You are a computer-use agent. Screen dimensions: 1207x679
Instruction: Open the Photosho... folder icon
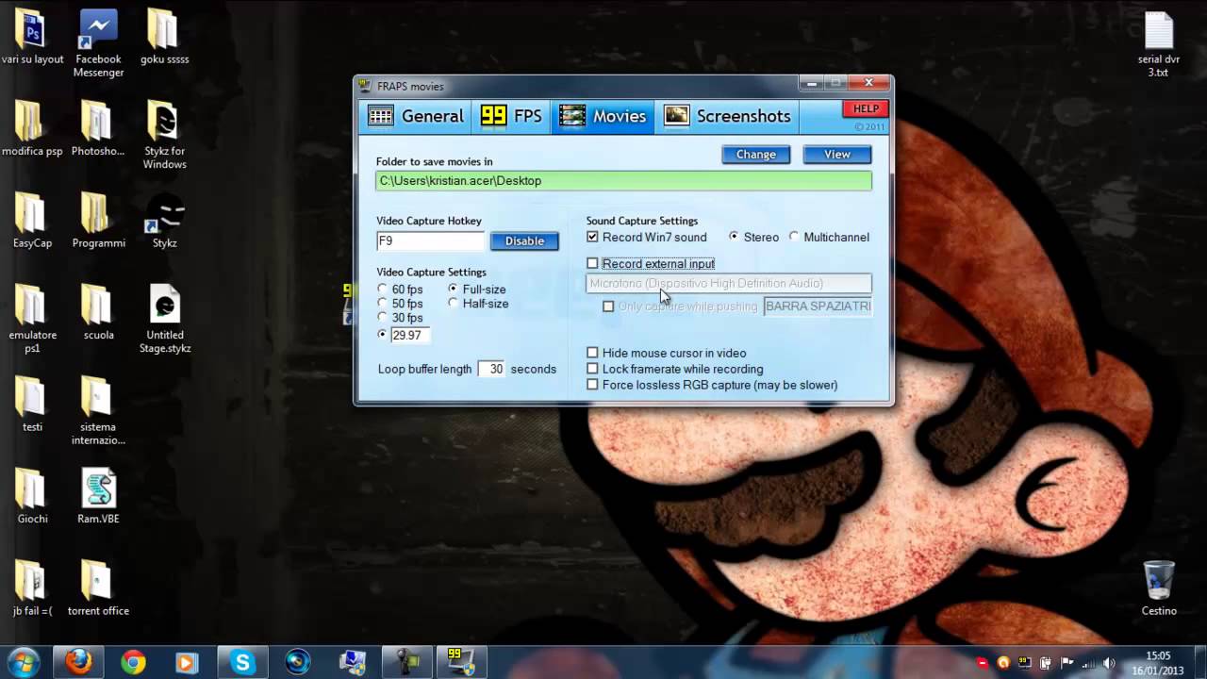[x=98, y=129]
